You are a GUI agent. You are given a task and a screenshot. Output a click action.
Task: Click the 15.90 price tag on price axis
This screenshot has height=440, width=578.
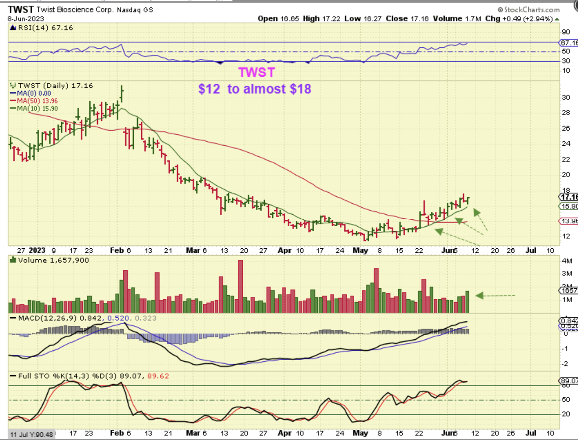coord(568,206)
